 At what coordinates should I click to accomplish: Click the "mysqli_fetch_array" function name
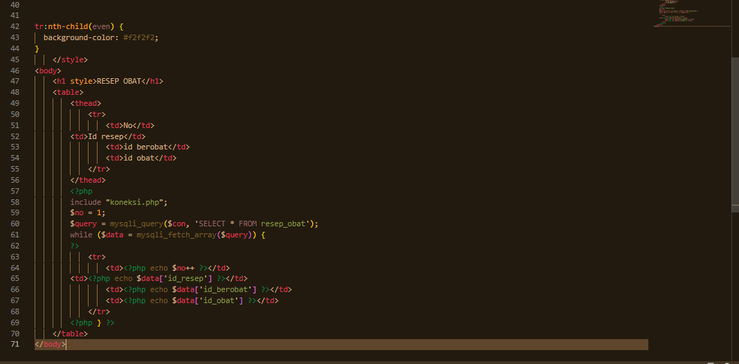pos(176,235)
